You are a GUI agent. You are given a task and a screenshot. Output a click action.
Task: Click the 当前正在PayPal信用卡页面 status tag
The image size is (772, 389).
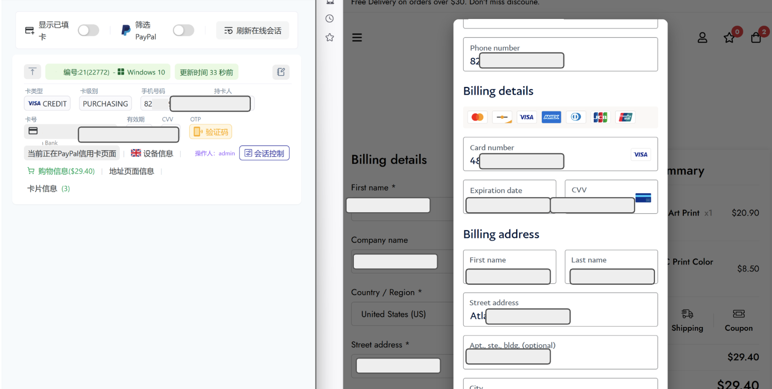coord(72,153)
